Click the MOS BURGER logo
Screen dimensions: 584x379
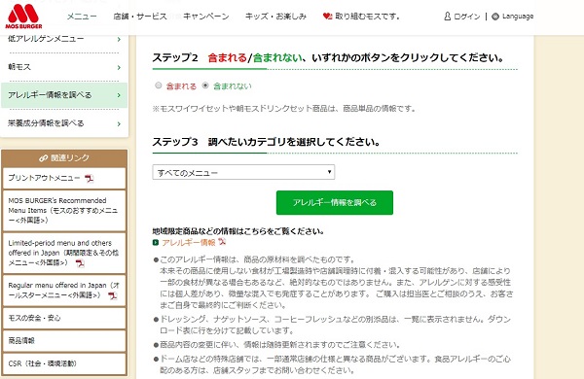point(23,17)
